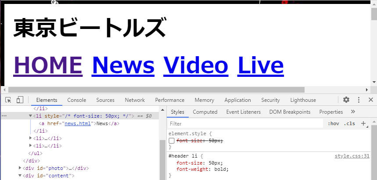Open DevTools settings gear
The height and width of the screenshot is (180, 377).
[x=346, y=100]
